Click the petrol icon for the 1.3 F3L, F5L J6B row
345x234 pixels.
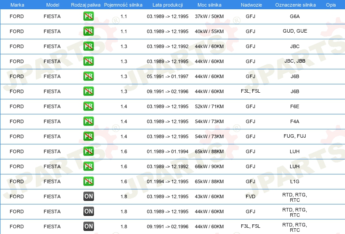pos(88,91)
